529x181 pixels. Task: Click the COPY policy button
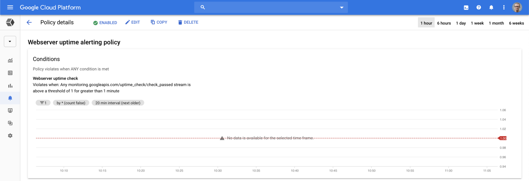click(159, 23)
